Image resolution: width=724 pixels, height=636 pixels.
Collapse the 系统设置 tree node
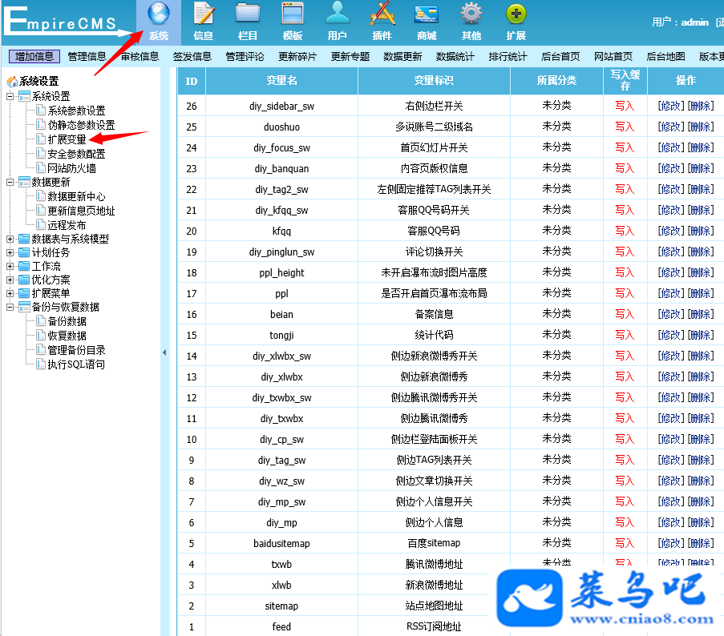coord(10,96)
